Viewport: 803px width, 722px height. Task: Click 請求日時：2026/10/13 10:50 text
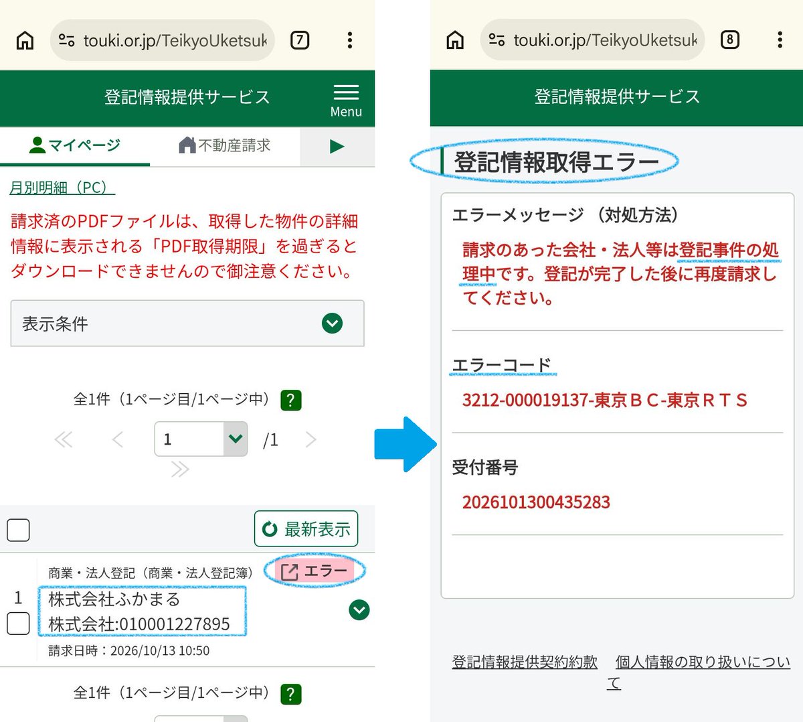pyautogui.click(x=128, y=651)
